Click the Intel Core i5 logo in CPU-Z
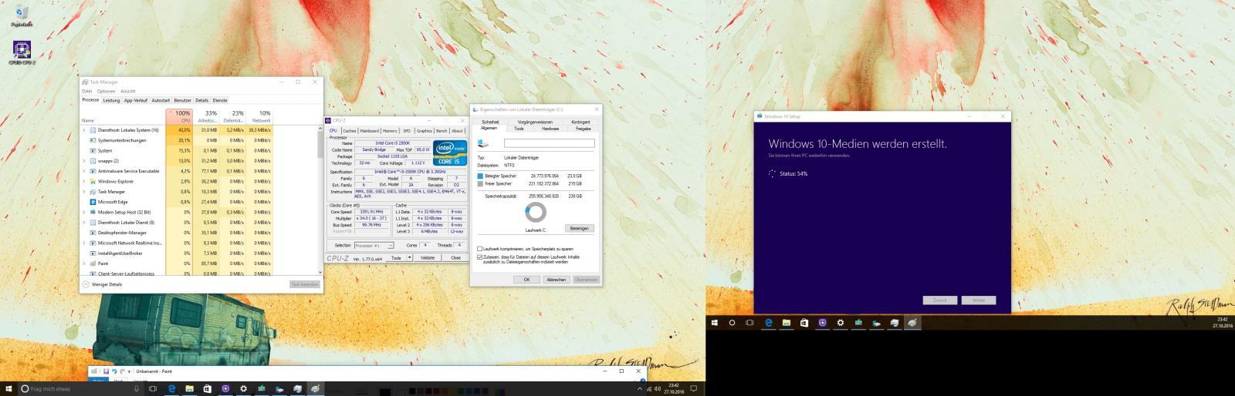 click(x=449, y=153)
